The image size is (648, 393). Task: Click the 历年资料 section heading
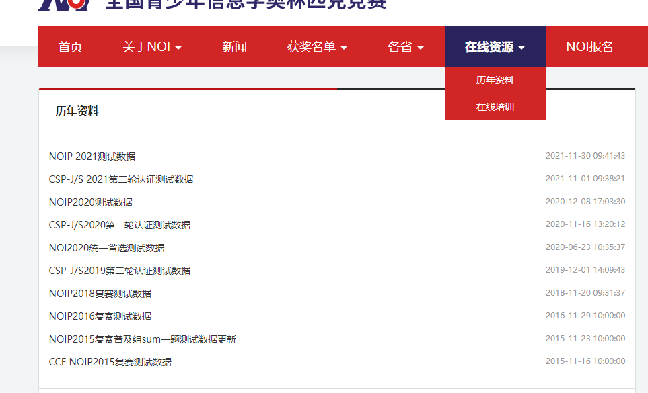77,111
